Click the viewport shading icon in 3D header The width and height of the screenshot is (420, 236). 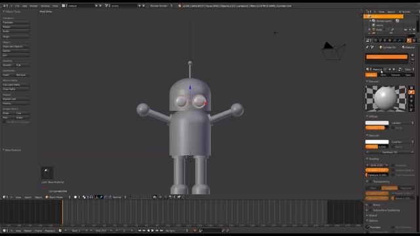(x=75, y=197)
